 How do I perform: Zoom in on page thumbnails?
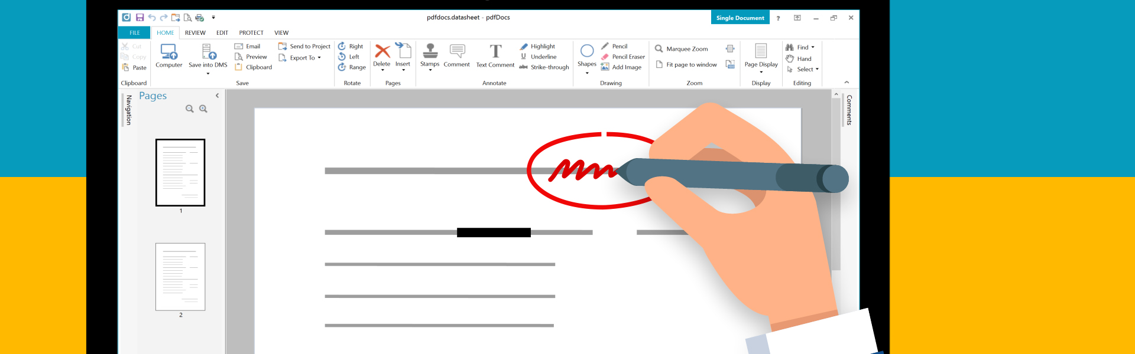[203, 109]
